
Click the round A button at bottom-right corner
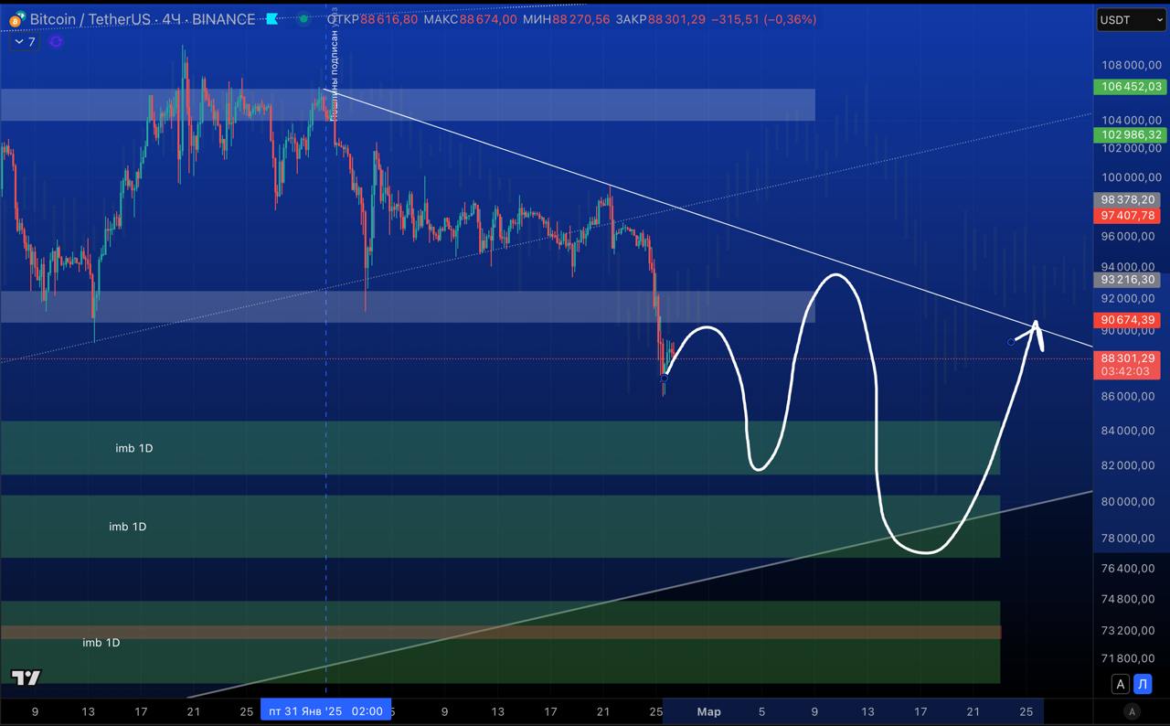click(x=1132, y=711)
